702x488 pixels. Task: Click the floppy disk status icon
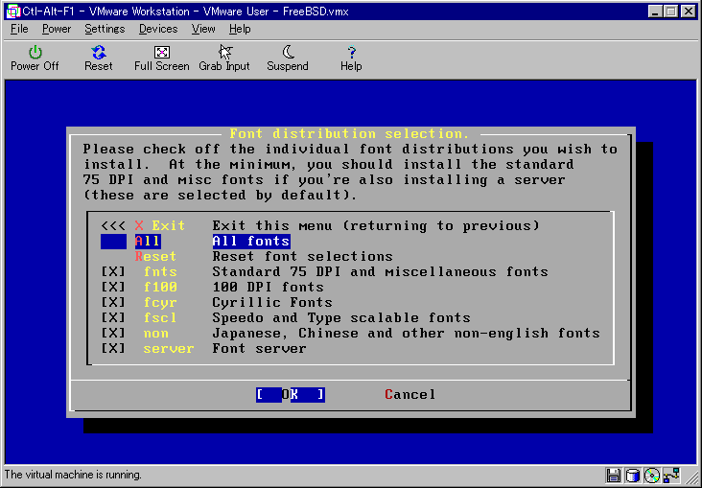click(x=614, y=475)
